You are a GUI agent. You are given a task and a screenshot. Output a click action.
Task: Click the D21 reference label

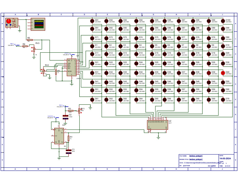pos(97,62)
